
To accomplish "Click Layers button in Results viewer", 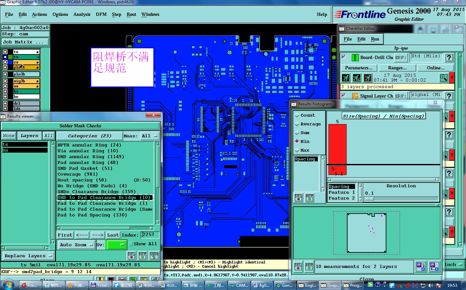I will tap(29, 136).
